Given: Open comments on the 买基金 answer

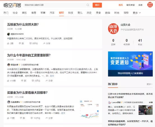Looking at the screenshot, I should tap(35, 118).
